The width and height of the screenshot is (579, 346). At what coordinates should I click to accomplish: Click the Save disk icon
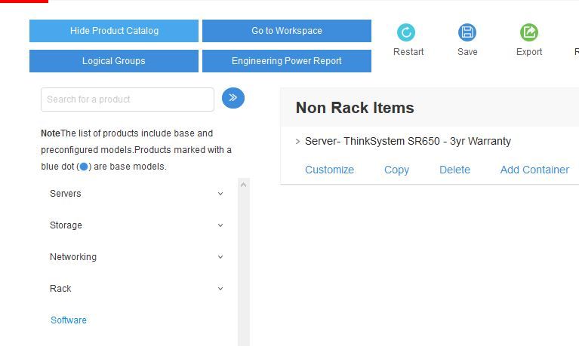(x=467, y=32)
